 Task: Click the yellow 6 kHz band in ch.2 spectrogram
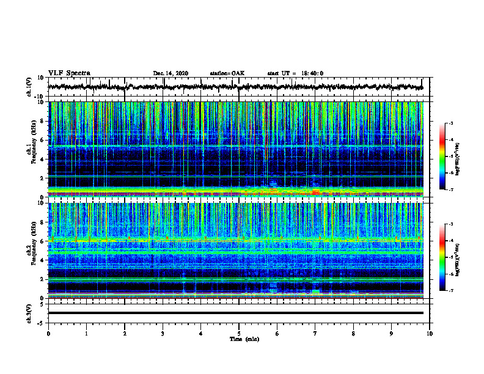(x=235, y=240)
